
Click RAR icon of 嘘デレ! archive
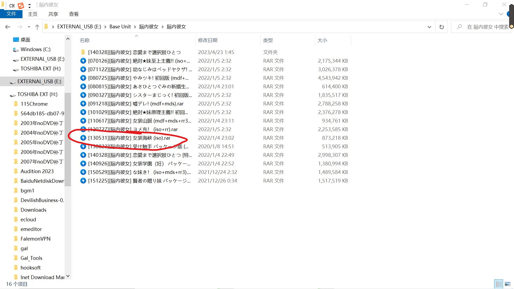(x=83, y=104)
